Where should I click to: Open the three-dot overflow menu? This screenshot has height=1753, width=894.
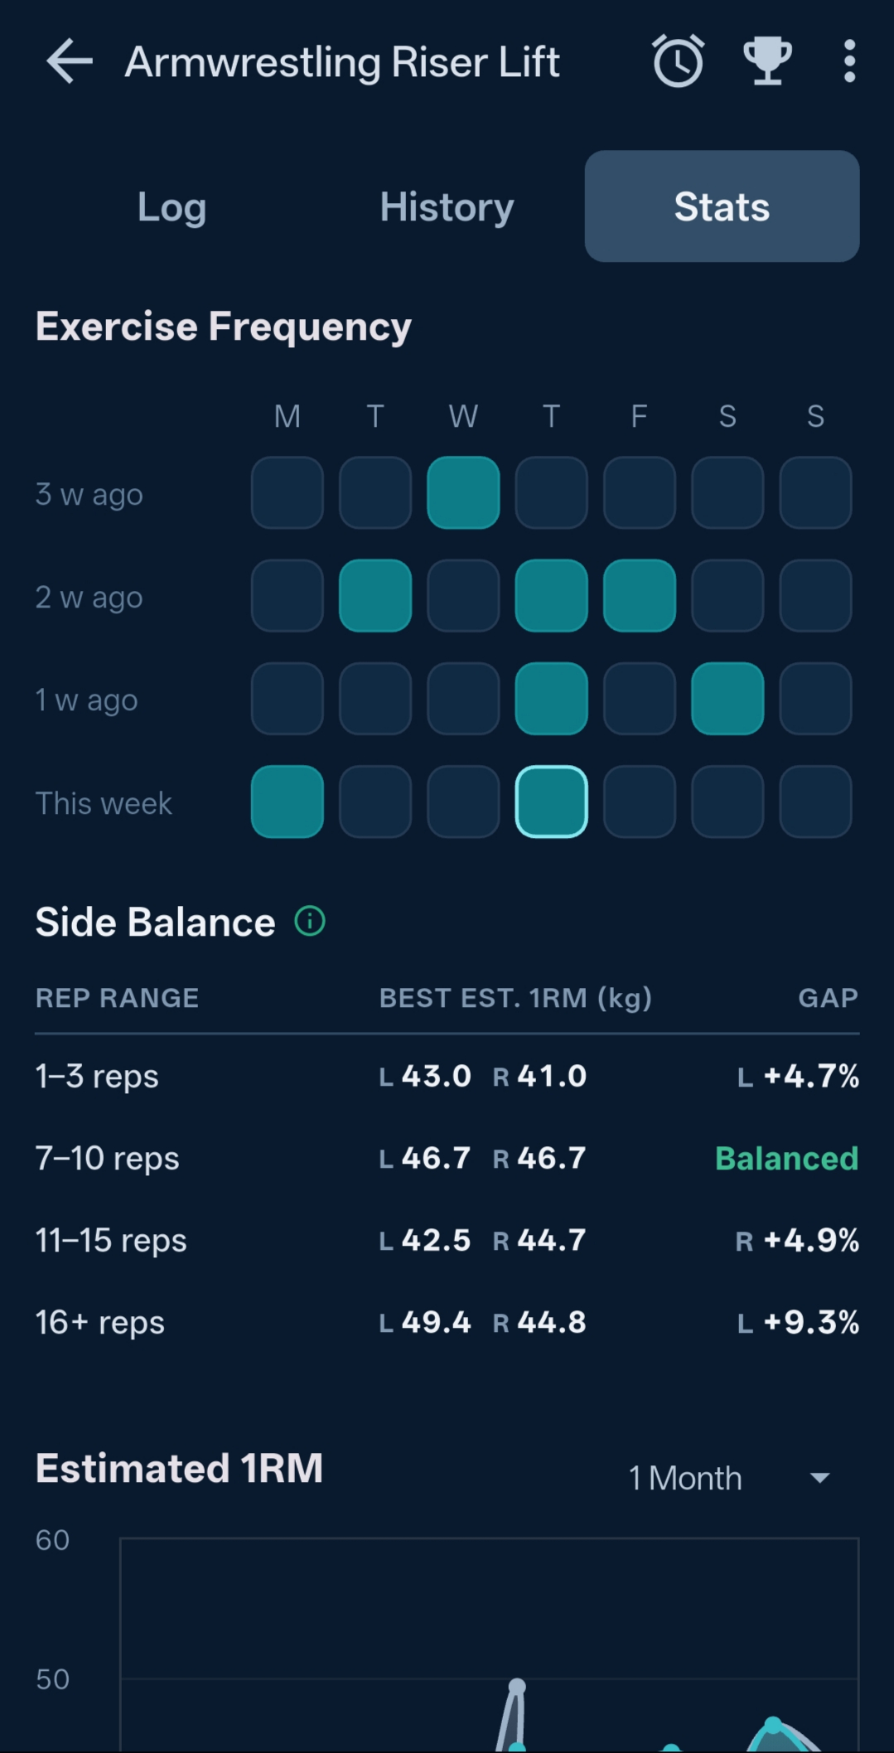(849, 61)
